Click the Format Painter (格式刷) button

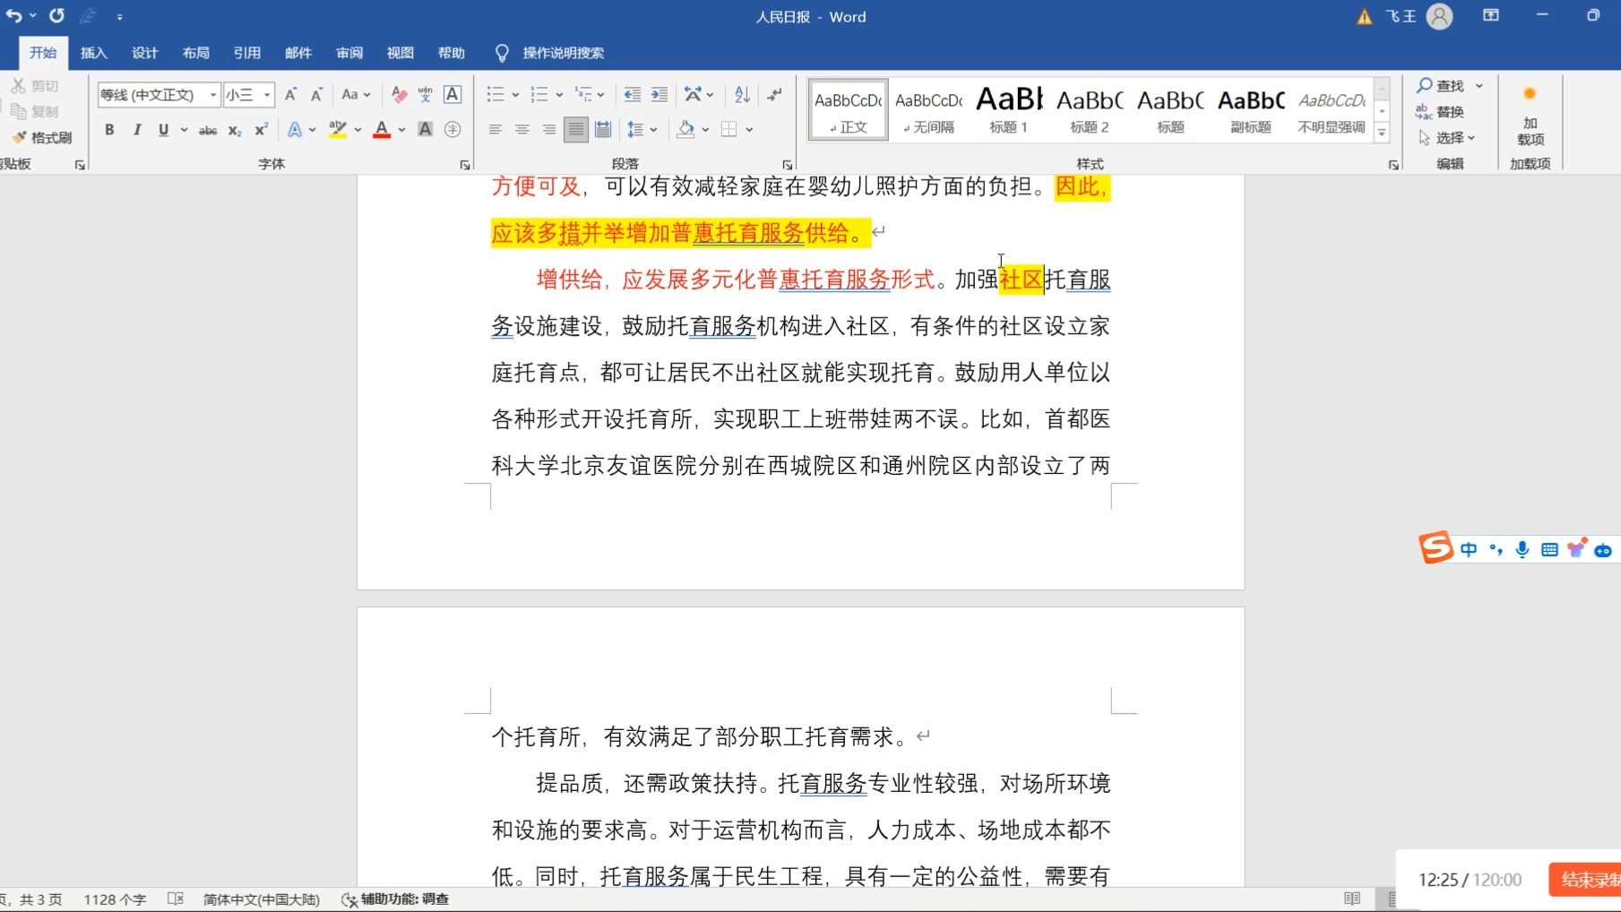pos(42,137)
